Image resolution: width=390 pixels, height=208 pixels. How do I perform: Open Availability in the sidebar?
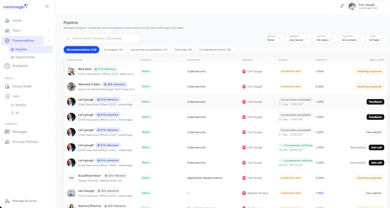(x=20, y=66)
